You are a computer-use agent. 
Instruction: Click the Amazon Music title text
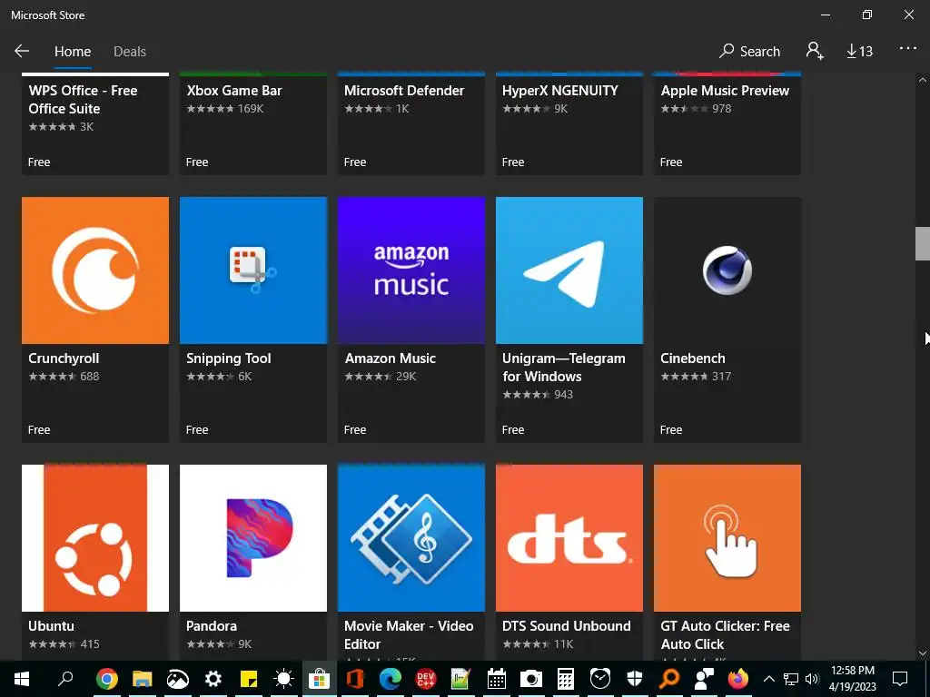(391, 358)
